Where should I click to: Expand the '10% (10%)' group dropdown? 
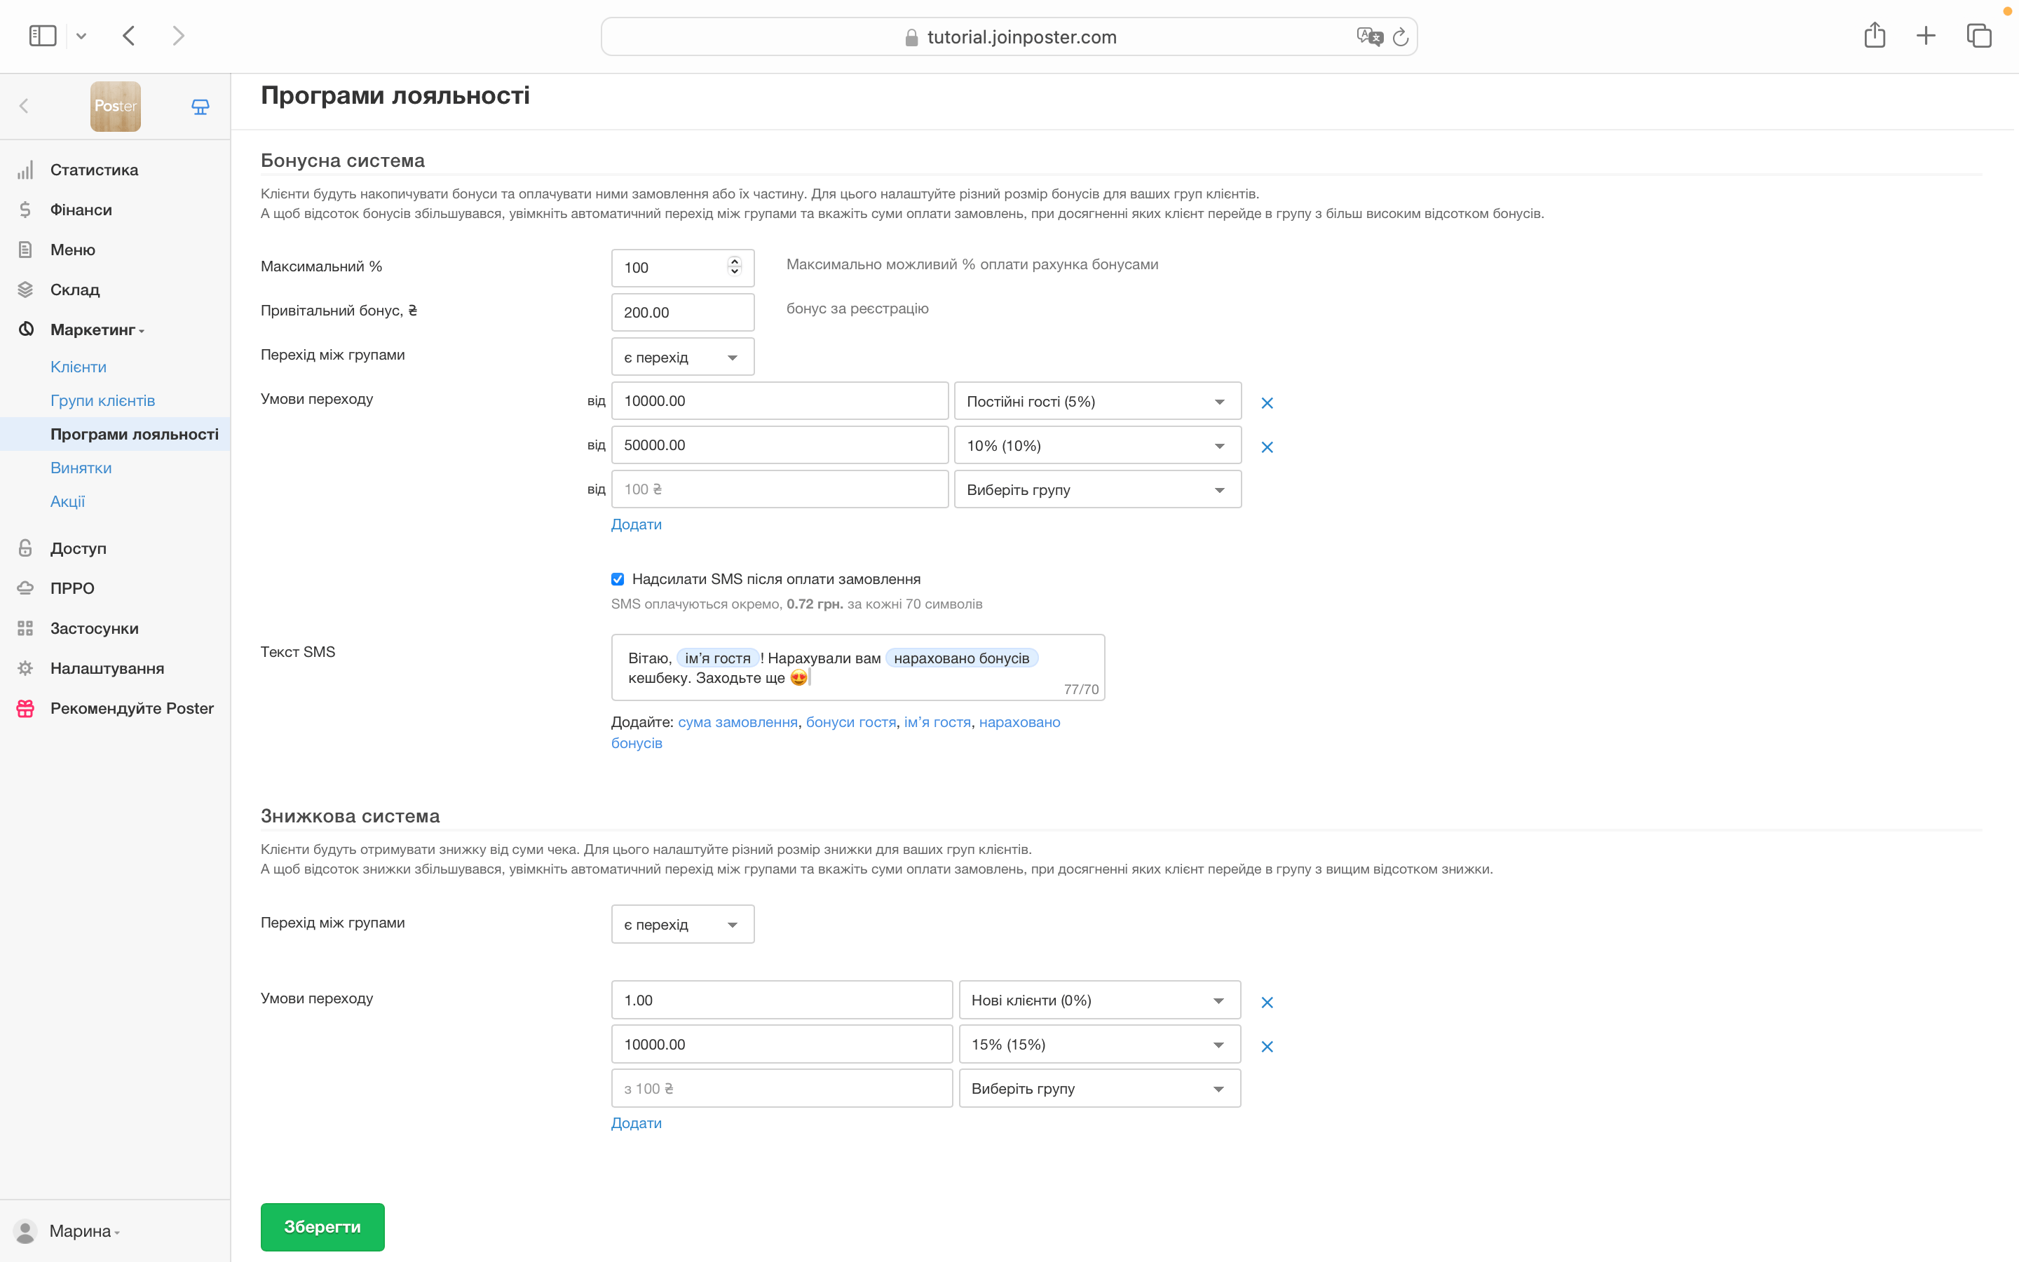pos(1096,446)
